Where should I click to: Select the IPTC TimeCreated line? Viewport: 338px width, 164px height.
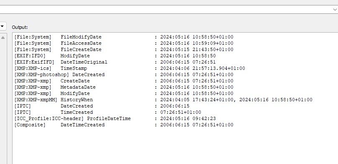[108, 112]
